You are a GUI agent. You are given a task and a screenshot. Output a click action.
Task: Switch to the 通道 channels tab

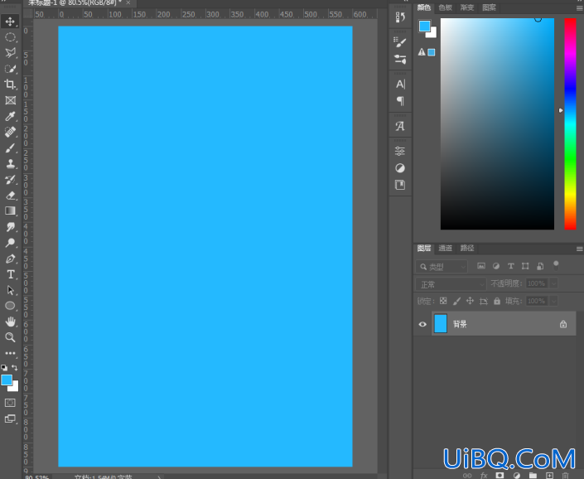tap(445, 248)
